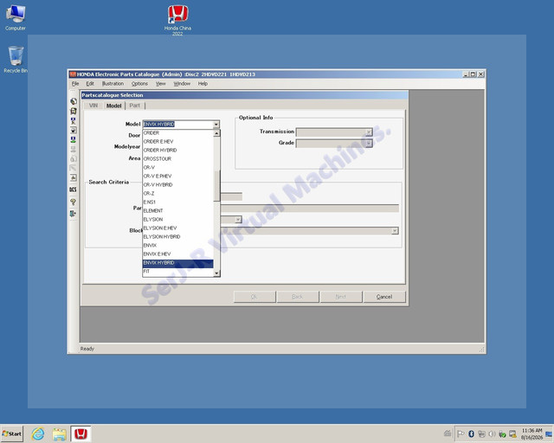Select CRIDER from the model list
The image size is (554, 443).
pyautogui.click(x=178, y=133)
